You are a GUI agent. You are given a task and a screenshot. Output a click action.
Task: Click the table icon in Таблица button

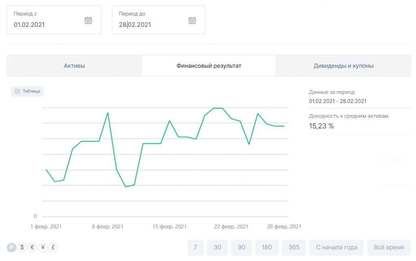tap(17, 91)
